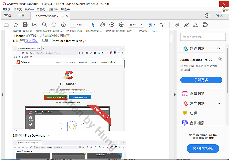
Task: Open Help with the question mark icon
Action: (x=207, y=16)
